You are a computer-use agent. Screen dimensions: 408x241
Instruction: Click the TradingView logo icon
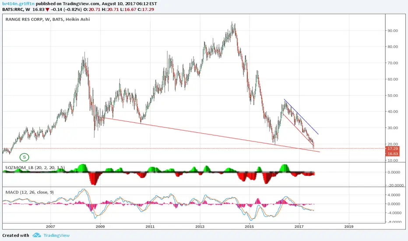[37, 235]
